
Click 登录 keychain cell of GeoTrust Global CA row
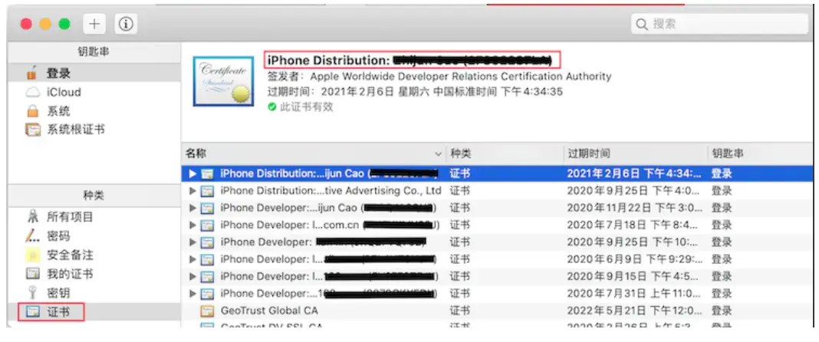pyautogui.click(x=722, y=311)
